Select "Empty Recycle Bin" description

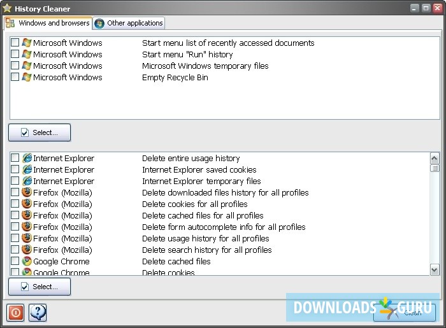coord(175,77)
